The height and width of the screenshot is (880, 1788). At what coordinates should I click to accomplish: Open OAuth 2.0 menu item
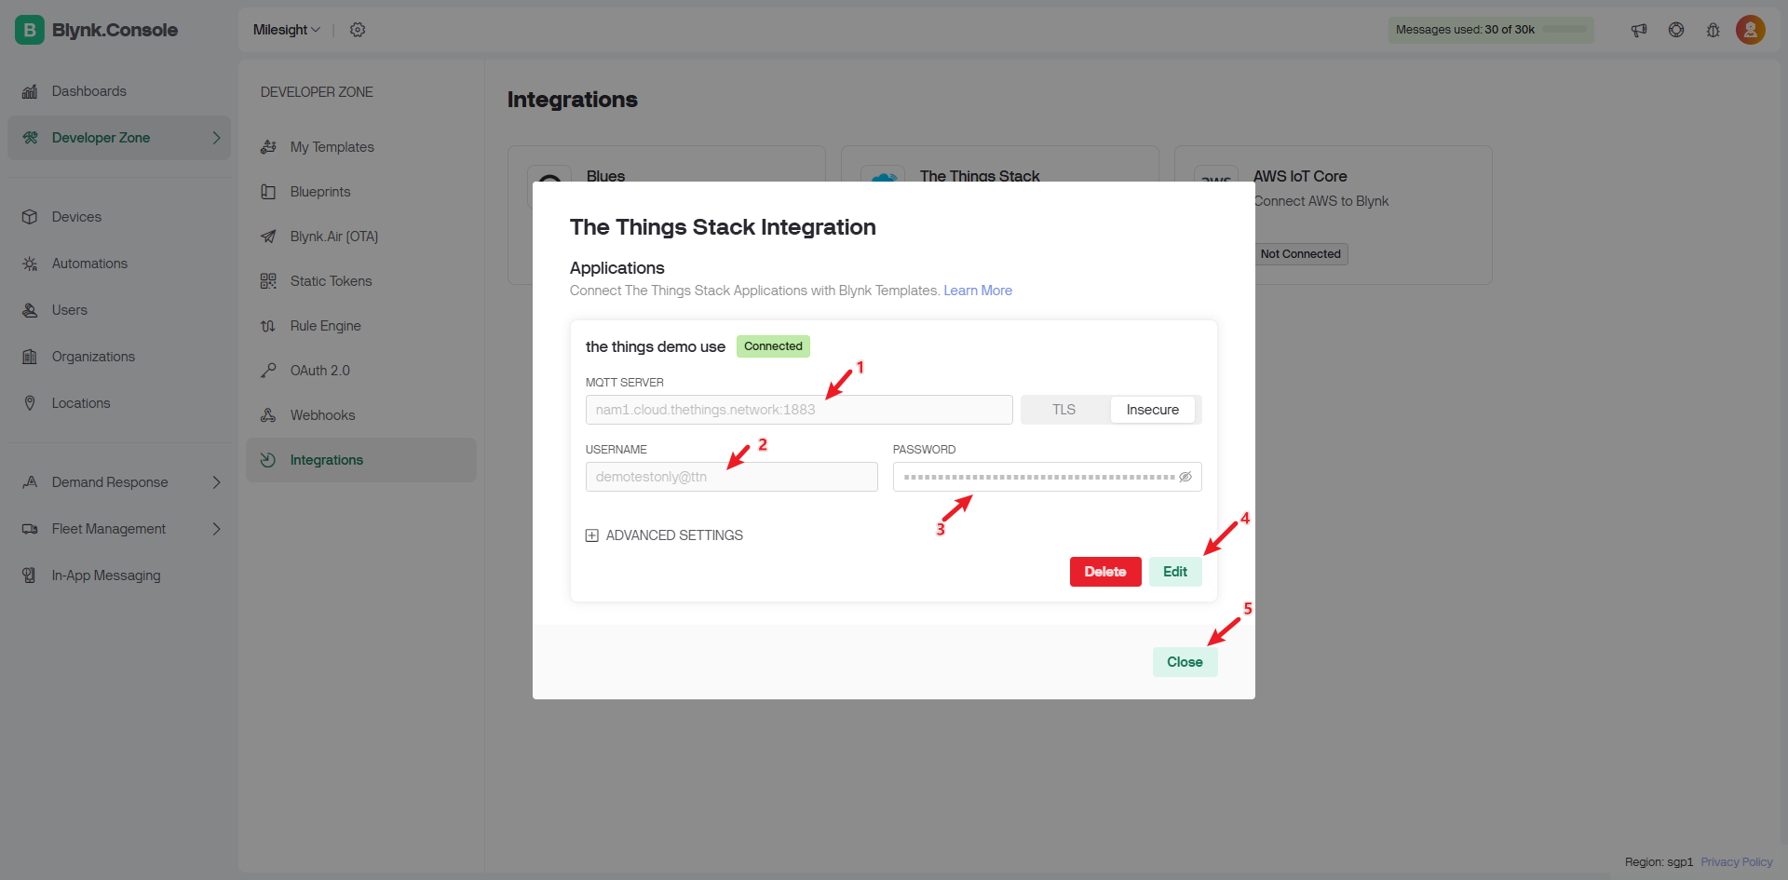coord(361,371)
